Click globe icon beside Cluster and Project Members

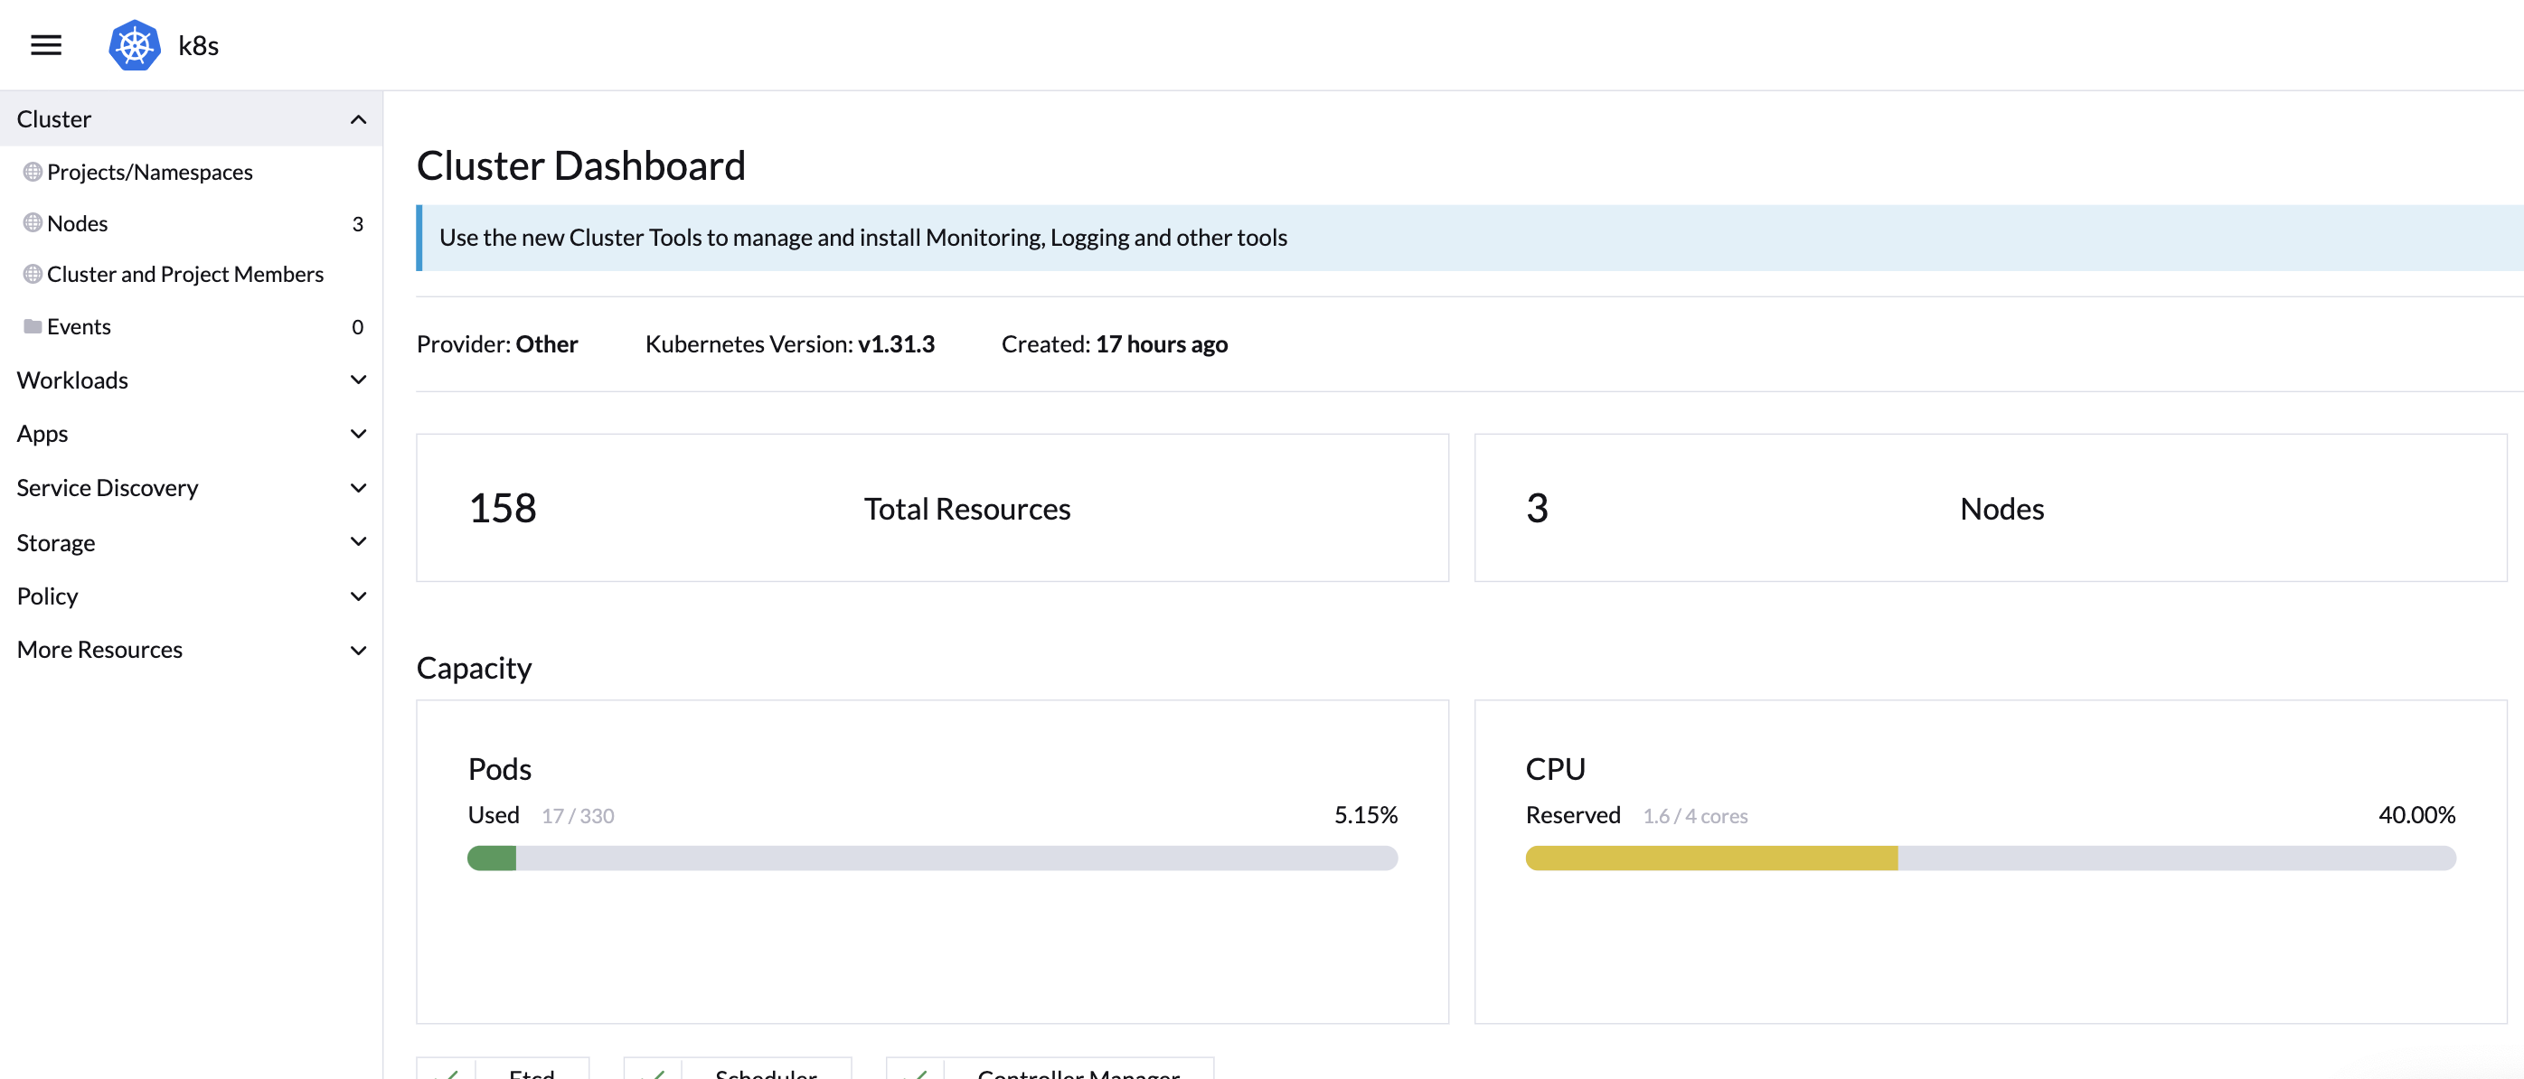(x=33, y=274)
